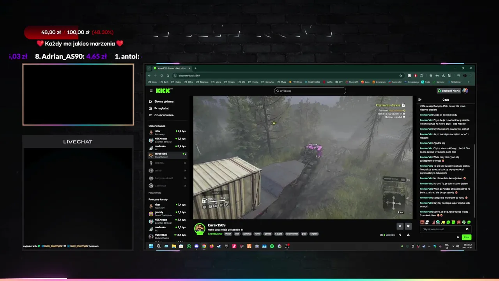Open the Muza bookmarks folder
Screen dimensions: 499x281
tap(281, 82)
